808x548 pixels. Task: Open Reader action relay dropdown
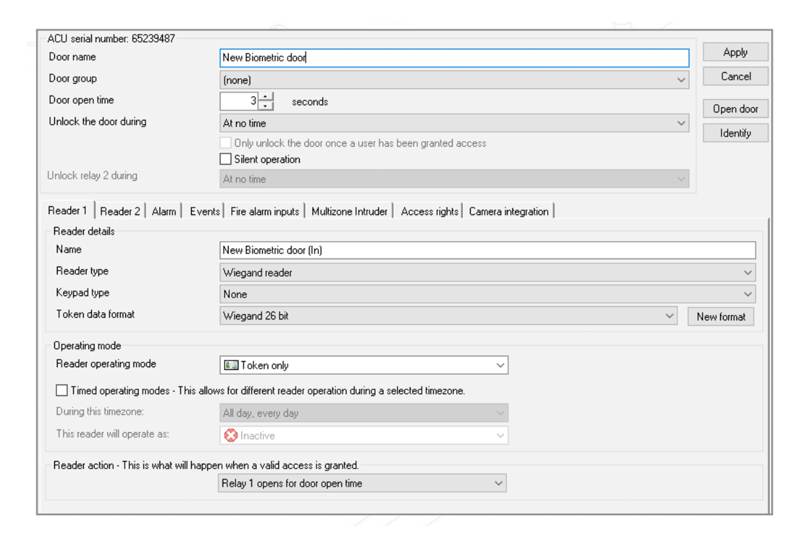362,483
